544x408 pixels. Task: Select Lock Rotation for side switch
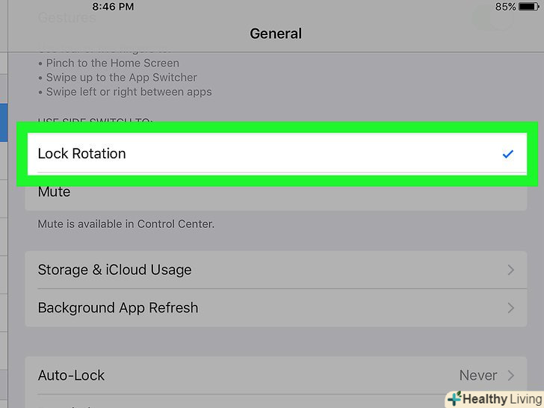(82, 154)
